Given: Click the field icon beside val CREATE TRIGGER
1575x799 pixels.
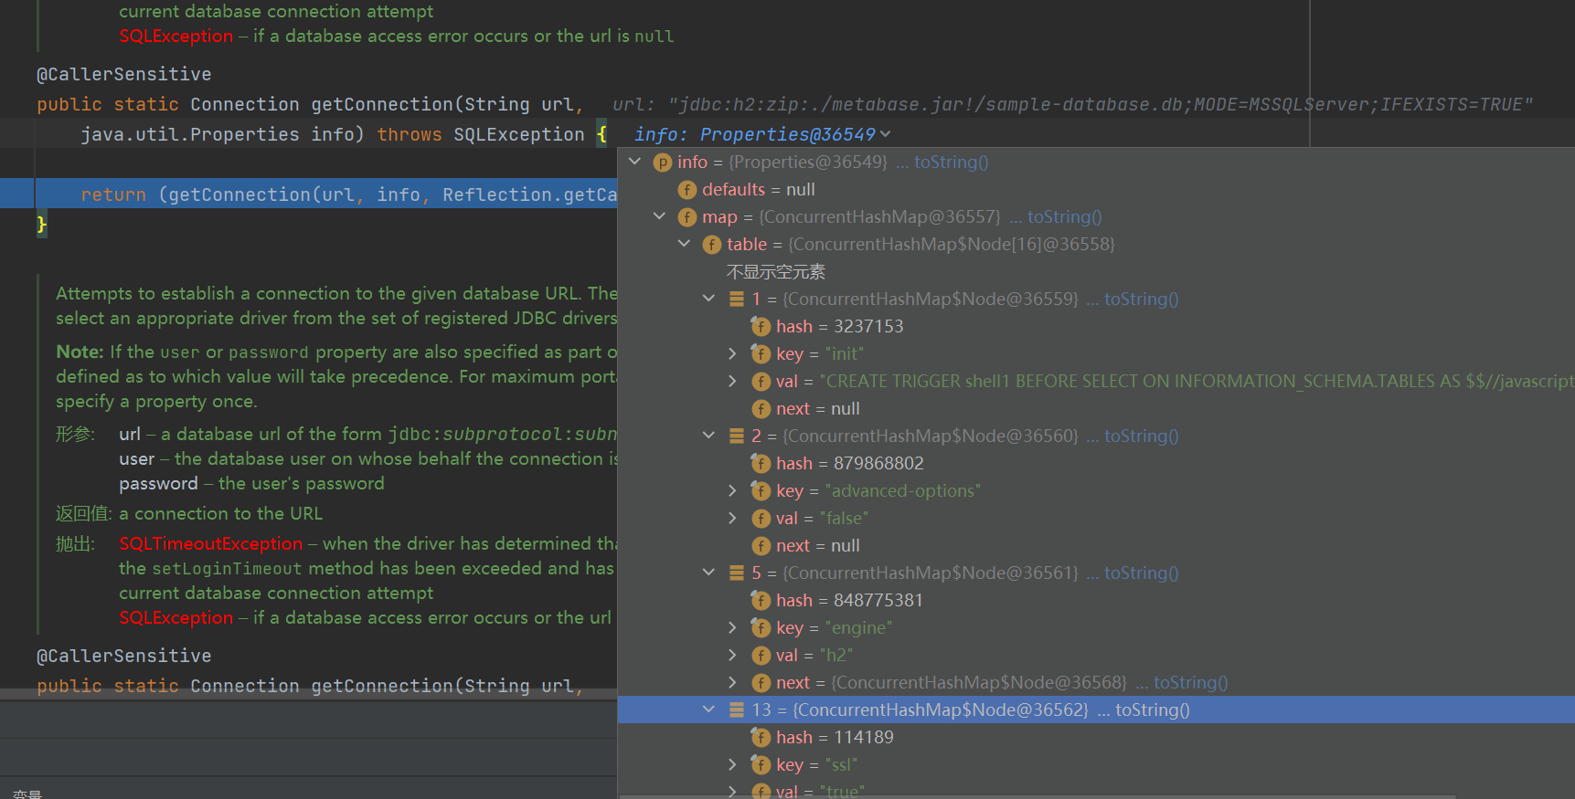Looking at the screenshot, I should 761,382.
